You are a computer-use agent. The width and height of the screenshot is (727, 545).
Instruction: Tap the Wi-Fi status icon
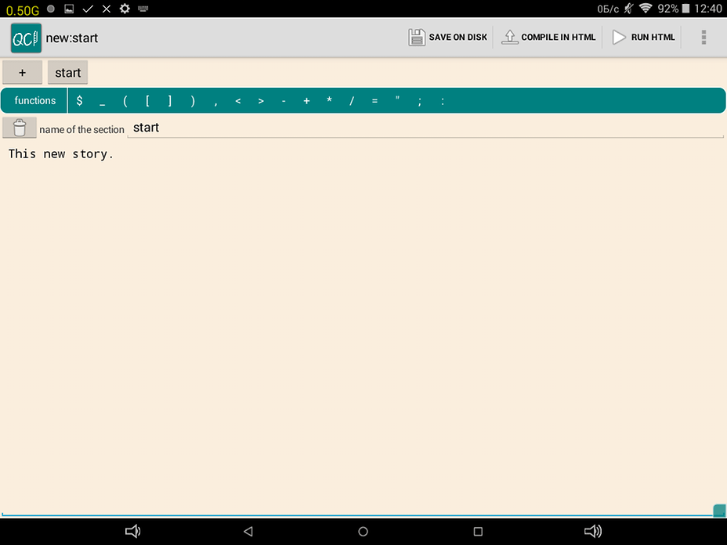pos(645,9)
